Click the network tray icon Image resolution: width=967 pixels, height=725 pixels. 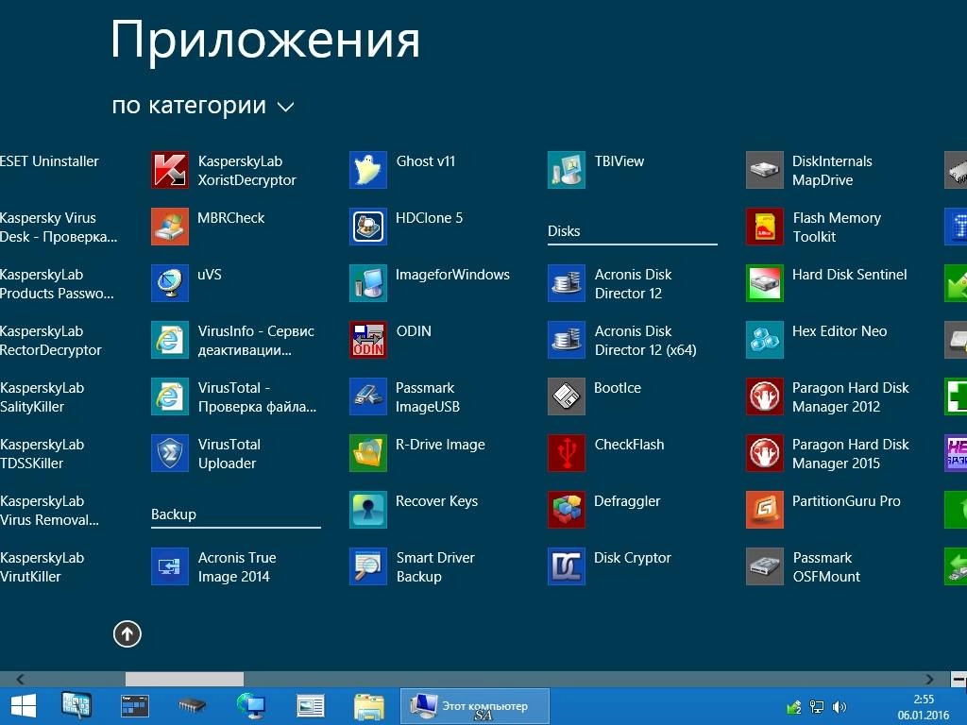[817, 707]
